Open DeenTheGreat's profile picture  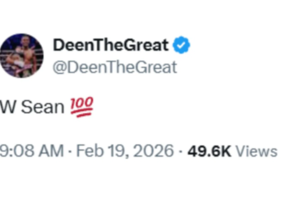pyautogui.click(x=21, y=55)
